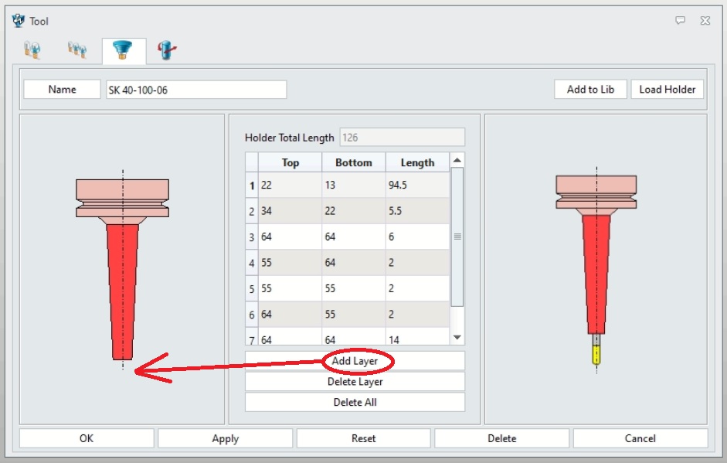This screenshot has width=727, height=463.
Task: Click the Holder Total Length field
Action: pyautogui.click(x=402, y=138)
